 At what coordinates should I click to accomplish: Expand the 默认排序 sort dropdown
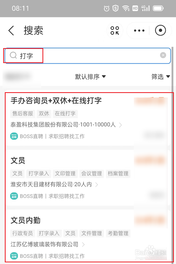[x=90, y=77]
